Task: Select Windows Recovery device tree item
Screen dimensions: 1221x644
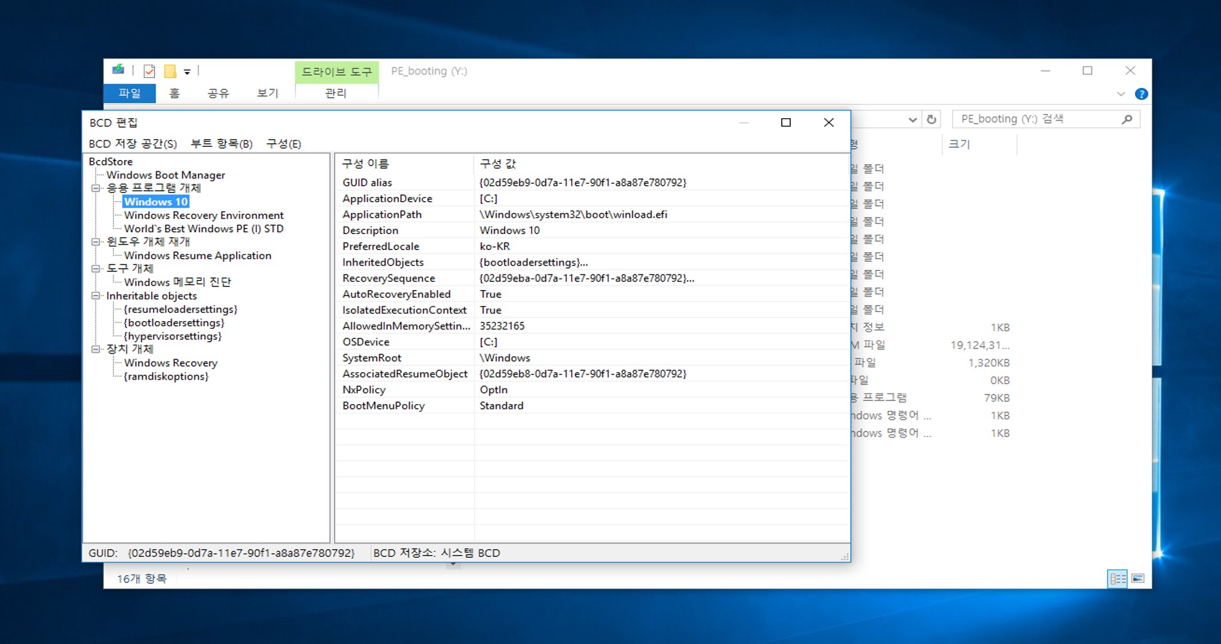Action: click(171, 363)
